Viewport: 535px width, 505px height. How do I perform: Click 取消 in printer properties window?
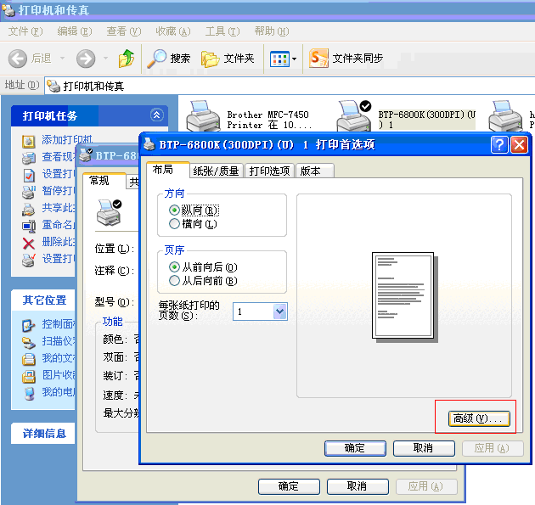358,486
